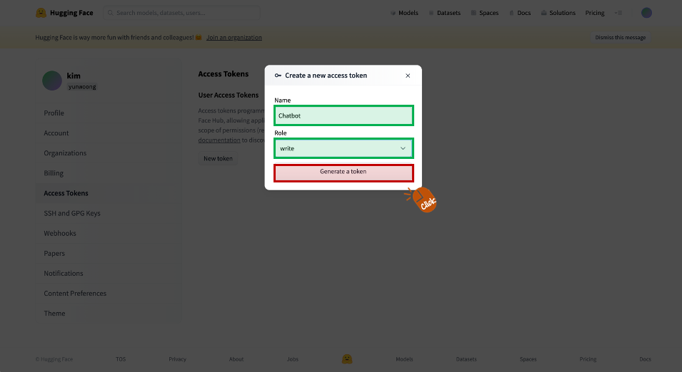
Task: Open About link in footer
Action: pos(236,359)
